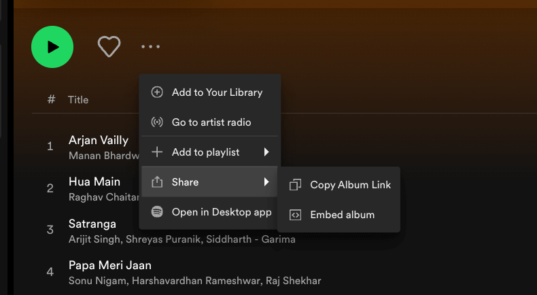Image resolution: width=537 pixels, height=295 pixels.
Task: Choose Open in Desktop app
Action: coord(209,212)
